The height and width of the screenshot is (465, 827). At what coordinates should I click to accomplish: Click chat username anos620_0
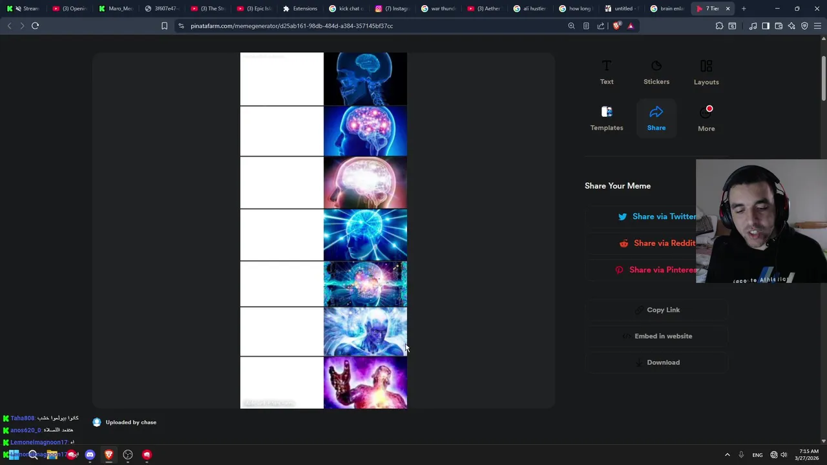tap(26, 430)
